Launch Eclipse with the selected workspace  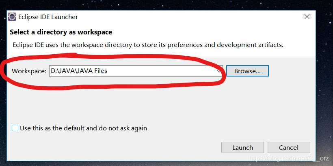242,147
